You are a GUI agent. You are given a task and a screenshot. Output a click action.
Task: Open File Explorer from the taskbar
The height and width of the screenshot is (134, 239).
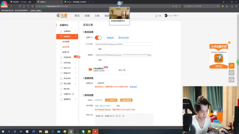coord(40,131)
